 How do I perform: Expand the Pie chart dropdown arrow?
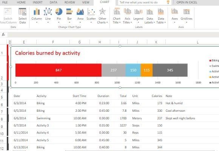[59, 22]
